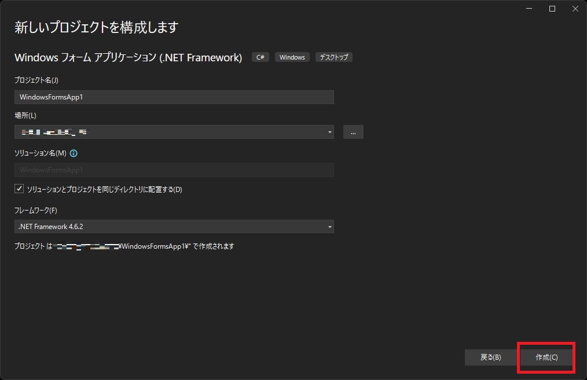
Task: Close the dialog with the X button
Action: coord(575,9)
